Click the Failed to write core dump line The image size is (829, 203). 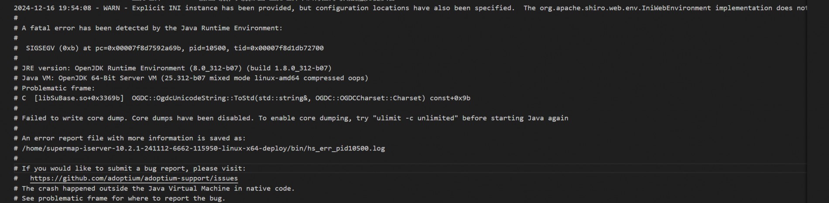click(x=291, y=118)
